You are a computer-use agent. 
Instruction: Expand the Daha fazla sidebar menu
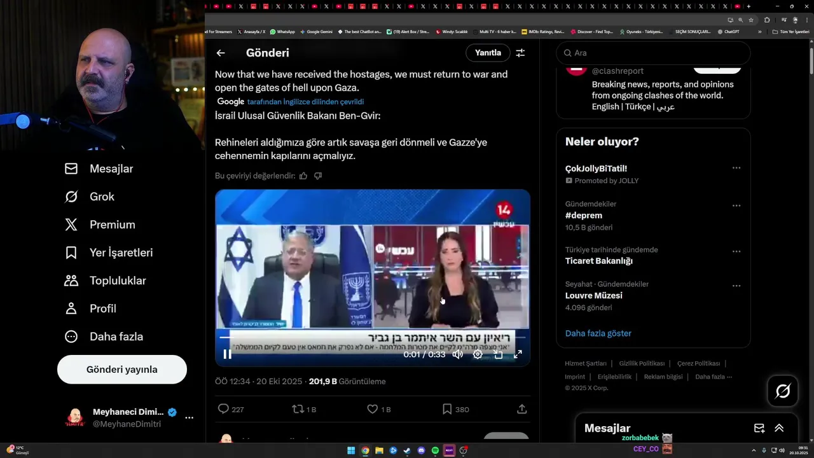point(104,337)
